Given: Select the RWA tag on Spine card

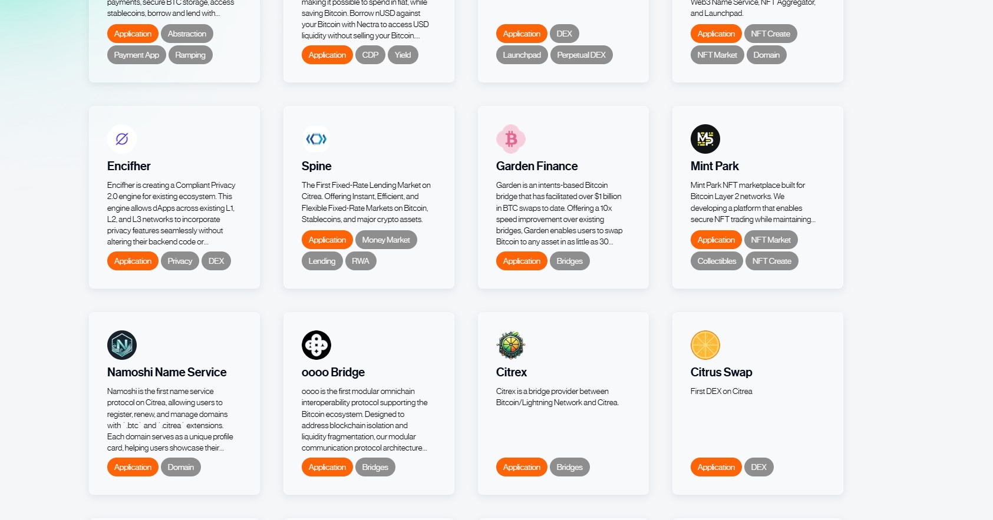Looking at the screenshot, I should pyautogui.click(x=361, y=261).
